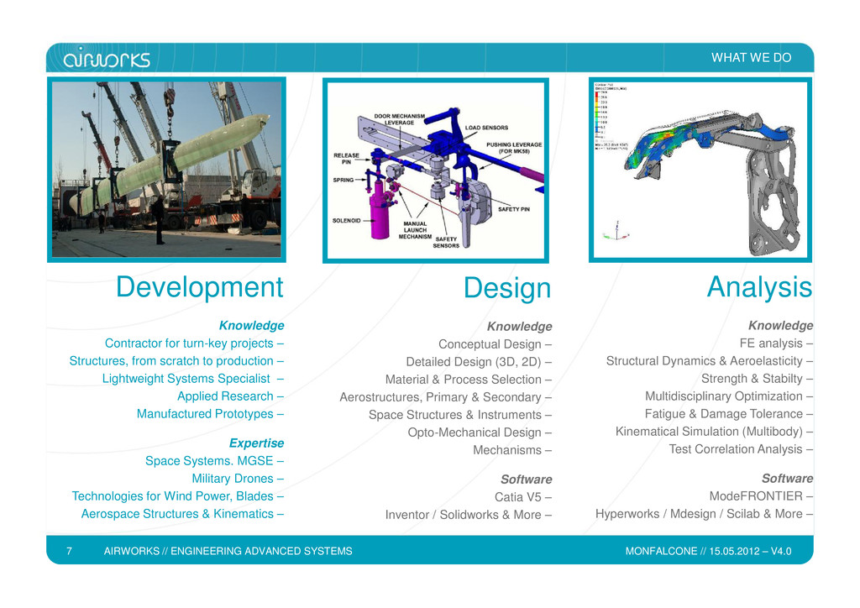This screenshot has height=608, width=860.
Task: Click 'Military Drones' line
Action: click(238, 479)
